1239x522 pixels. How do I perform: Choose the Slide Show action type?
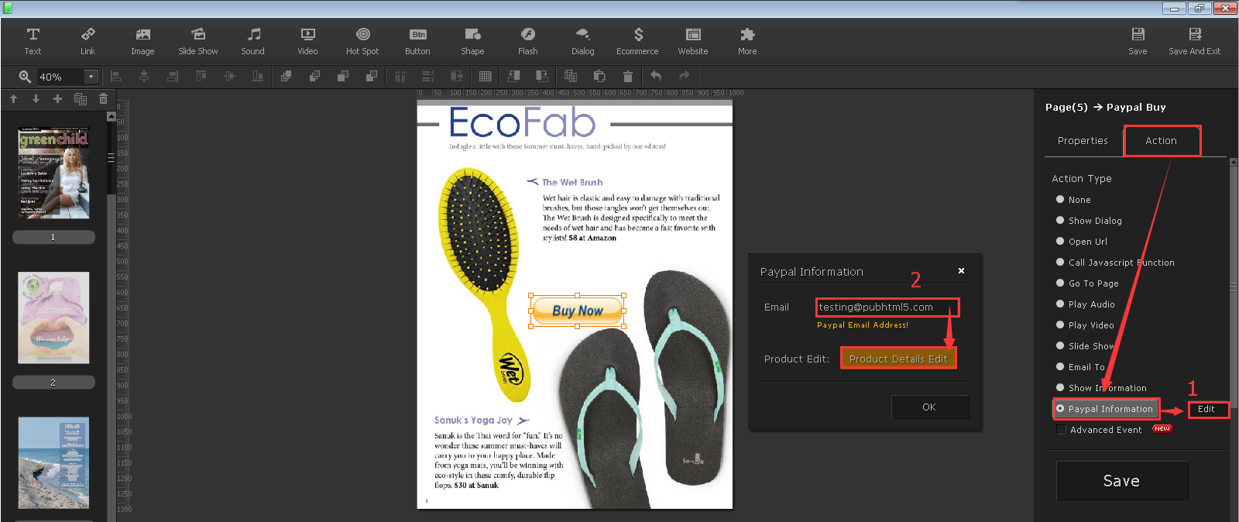[x=1086, y=346]
